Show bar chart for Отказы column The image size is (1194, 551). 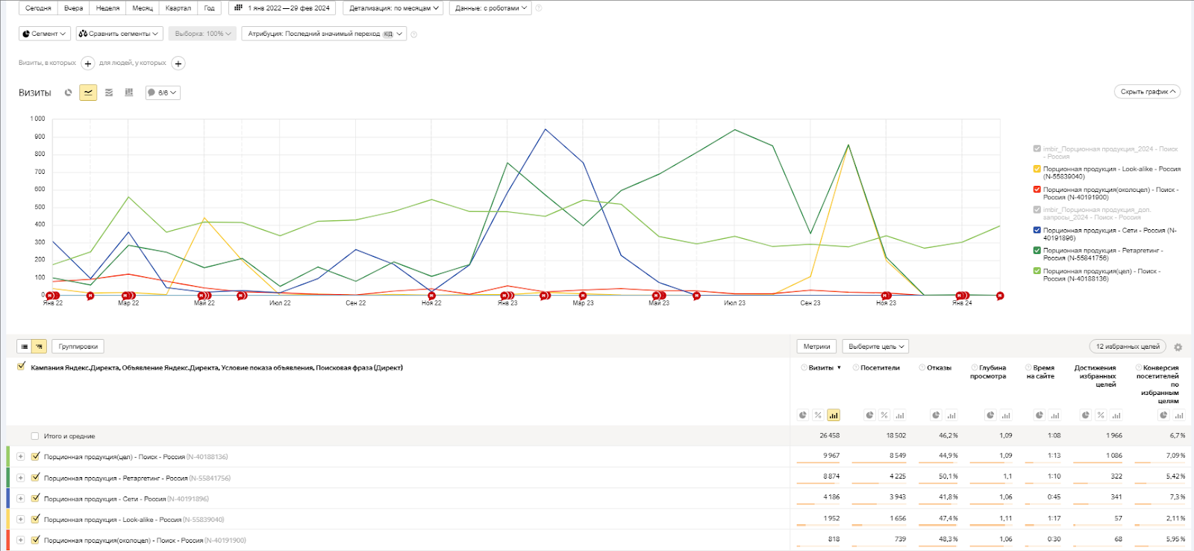pos(951,415)
